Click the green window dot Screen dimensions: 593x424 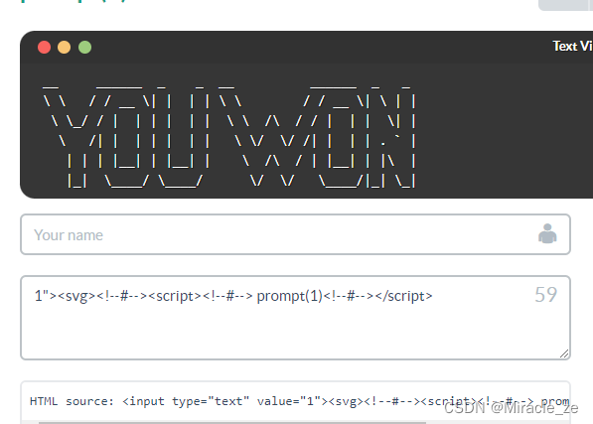pyautogui.click(x=84, y=48)
